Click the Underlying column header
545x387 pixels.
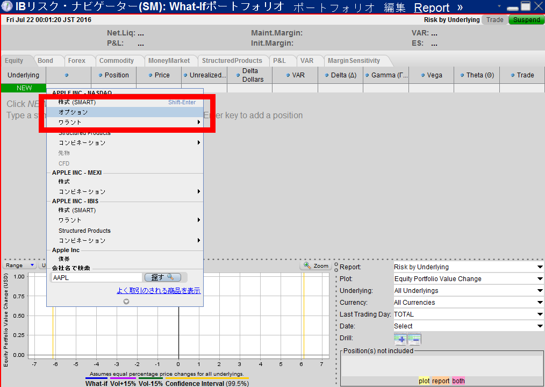[23, 75]
